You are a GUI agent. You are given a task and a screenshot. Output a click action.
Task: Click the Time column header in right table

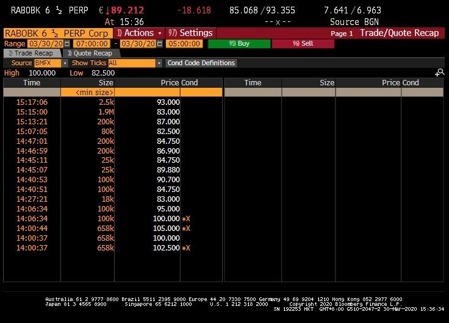253,83
